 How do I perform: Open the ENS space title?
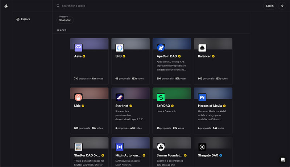click(x=119, y=56)
